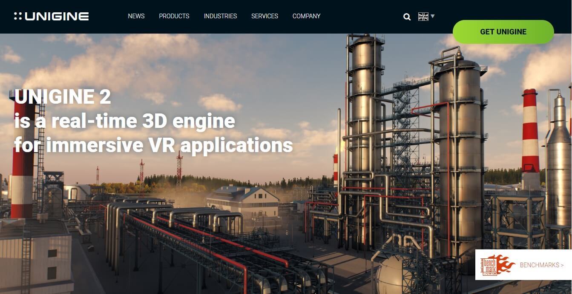The width and height of the screenshot is (572, 294).
Task: Go to the SERVICES section
Action: coord(264,16)
